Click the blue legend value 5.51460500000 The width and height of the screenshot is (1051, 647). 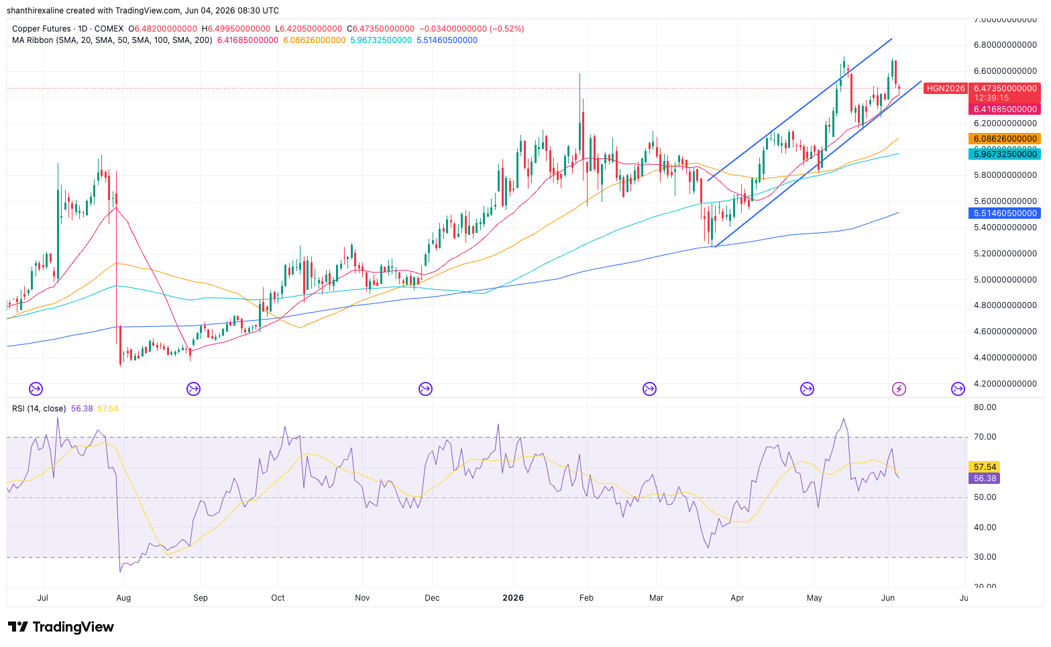tap(447, 40)
